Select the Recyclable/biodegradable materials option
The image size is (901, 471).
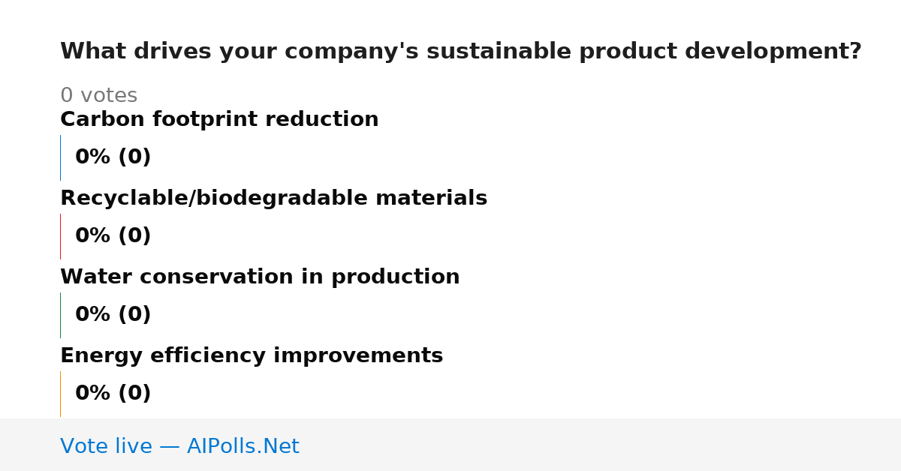coord(273,198)
